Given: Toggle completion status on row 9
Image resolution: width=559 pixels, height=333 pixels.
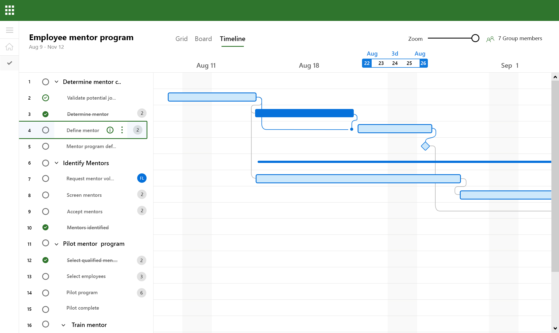Looking at the screenshot, I should (45, 211).
